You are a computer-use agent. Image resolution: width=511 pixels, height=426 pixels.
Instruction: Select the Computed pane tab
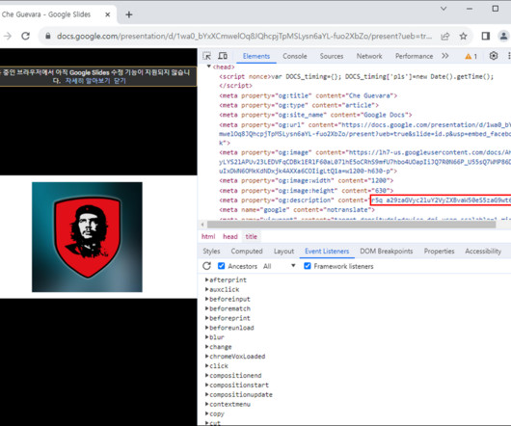click(x=247, y=252)
